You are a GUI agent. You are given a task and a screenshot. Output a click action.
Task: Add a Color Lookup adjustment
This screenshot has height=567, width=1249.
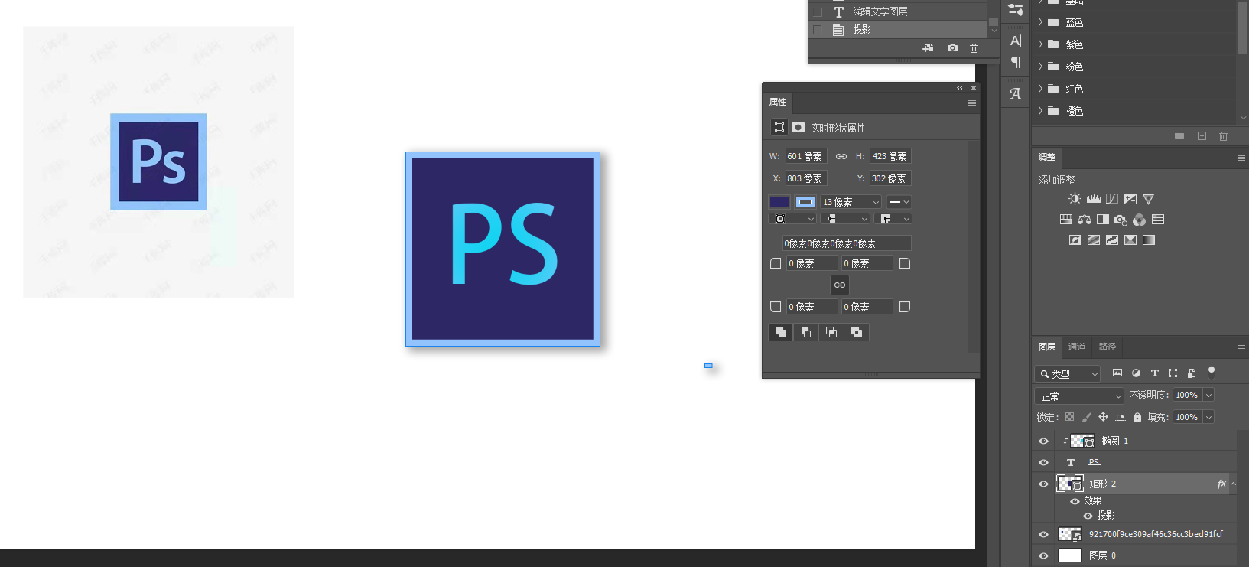[x=1158, y=220]
